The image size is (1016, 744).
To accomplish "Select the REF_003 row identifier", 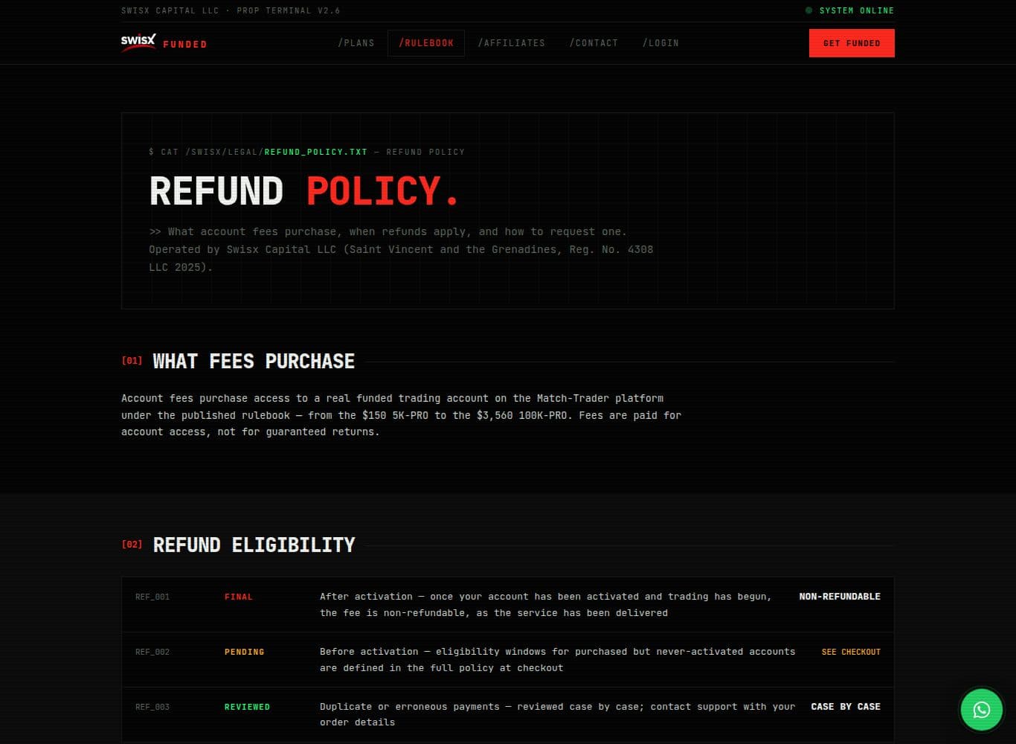I will pyautogui.click(x=152, y=707).
